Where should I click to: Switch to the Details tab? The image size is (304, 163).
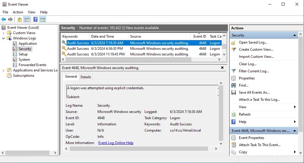pos(86,77)
